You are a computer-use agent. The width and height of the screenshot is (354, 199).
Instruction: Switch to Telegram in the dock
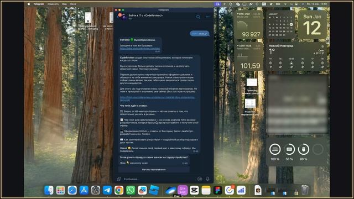click(107, 190)
